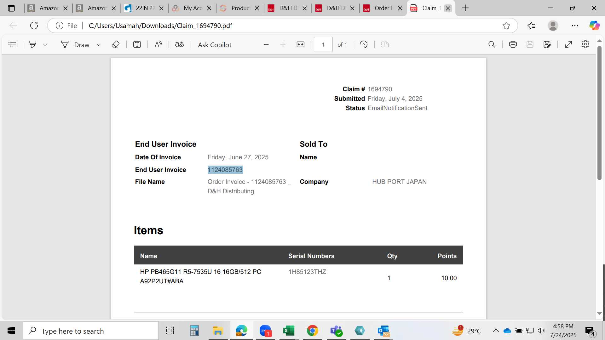Image resolution: width=605 pixels, height=340 pixels.
Task: Click the volume speaker tray icon
Action: click(x=541, y=331)
